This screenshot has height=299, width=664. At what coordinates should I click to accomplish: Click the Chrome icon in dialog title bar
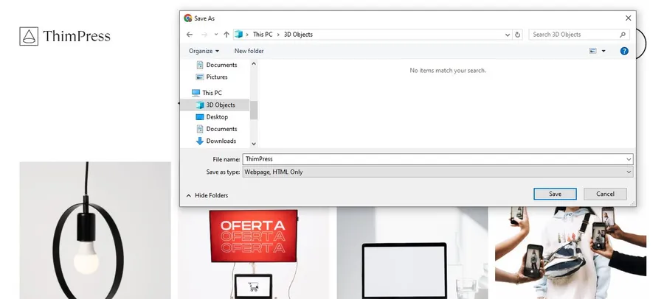(x=188, y=18)
